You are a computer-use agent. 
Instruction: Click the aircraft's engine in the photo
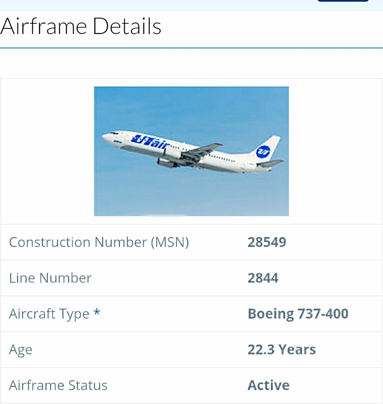click(167, 163)
